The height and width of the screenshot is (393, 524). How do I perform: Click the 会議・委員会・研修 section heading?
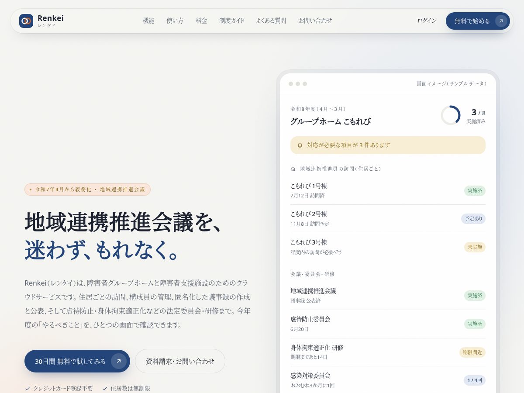313,274
